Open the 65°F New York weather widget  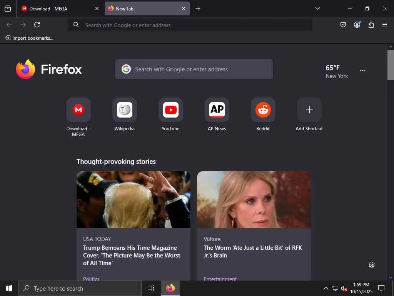[x=337, y=71]
